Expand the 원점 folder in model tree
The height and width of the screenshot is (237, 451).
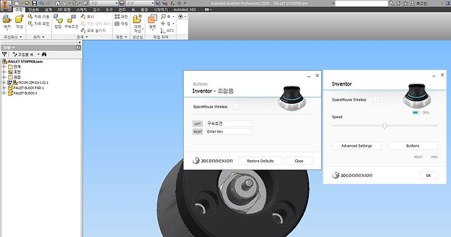tap(4, 77)
